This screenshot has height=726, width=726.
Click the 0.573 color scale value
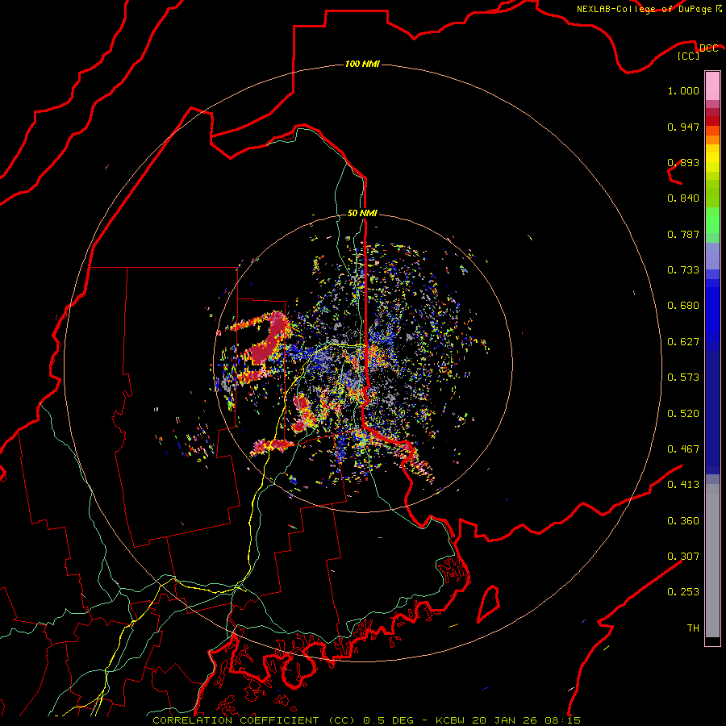tap(683, 378)
